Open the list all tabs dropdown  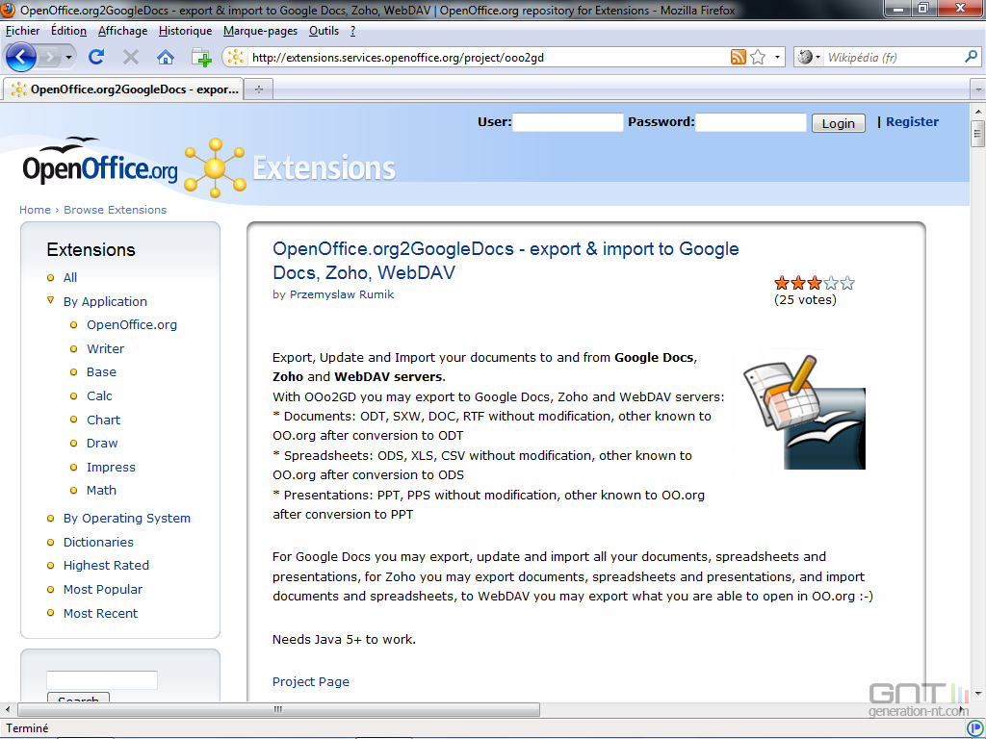point(978,89)
